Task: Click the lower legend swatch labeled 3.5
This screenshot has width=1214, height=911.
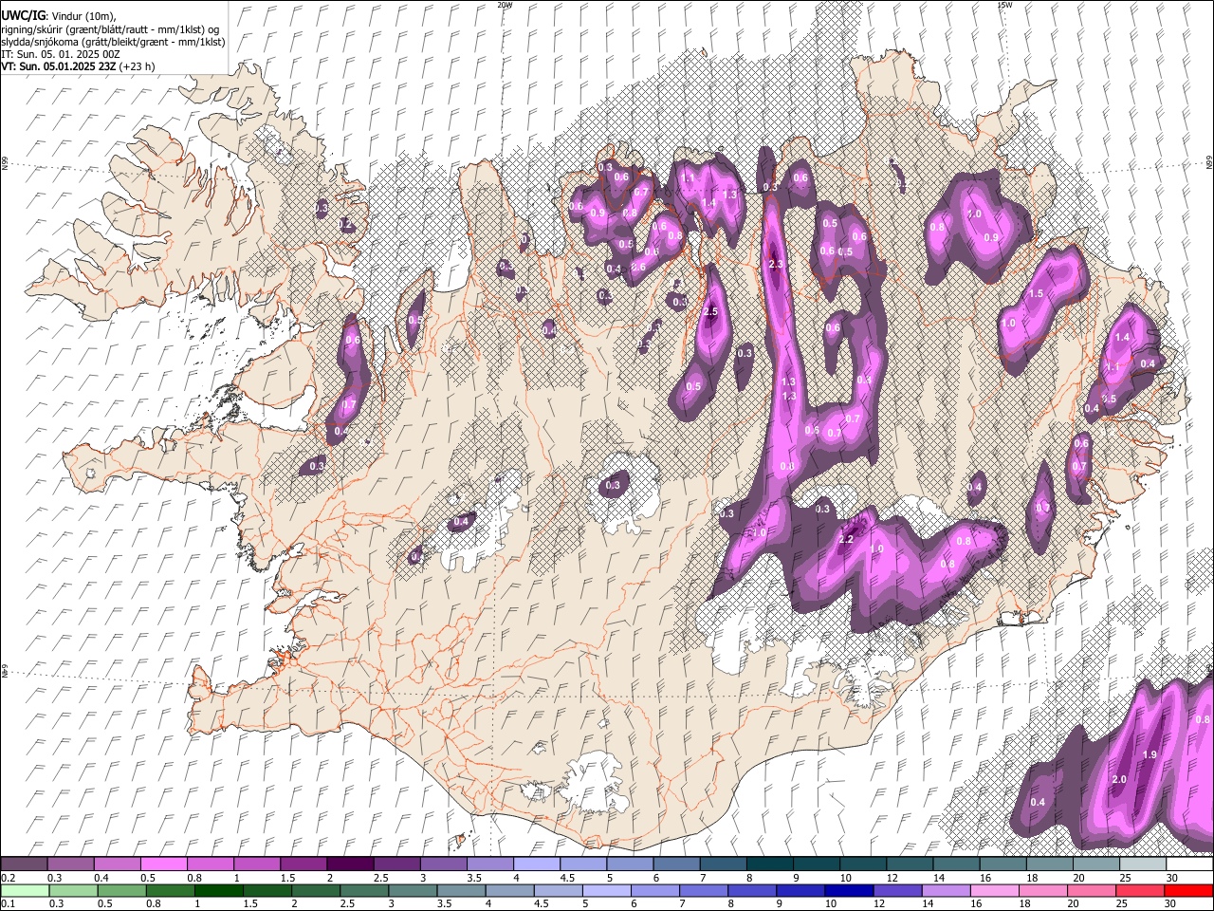Action: (x=461, y=890)
